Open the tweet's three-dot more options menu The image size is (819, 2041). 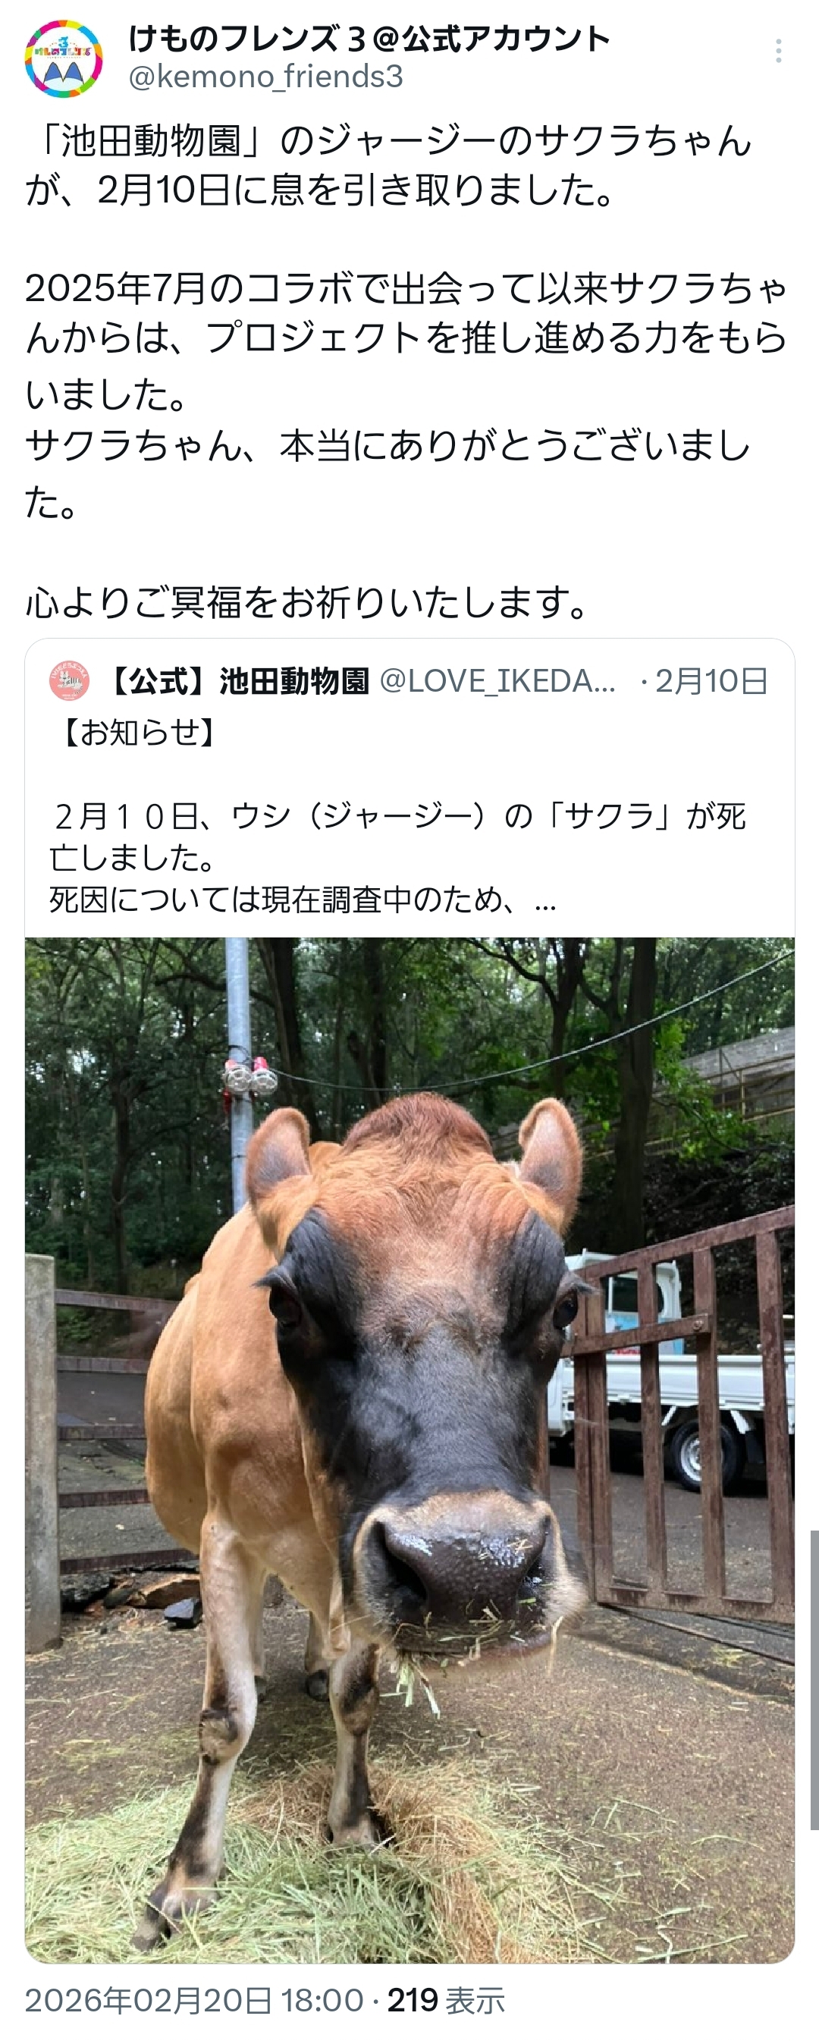pos(779,51)
